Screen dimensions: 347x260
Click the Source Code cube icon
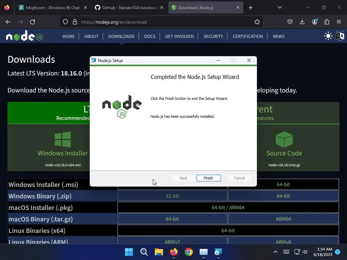pos(284,139)
